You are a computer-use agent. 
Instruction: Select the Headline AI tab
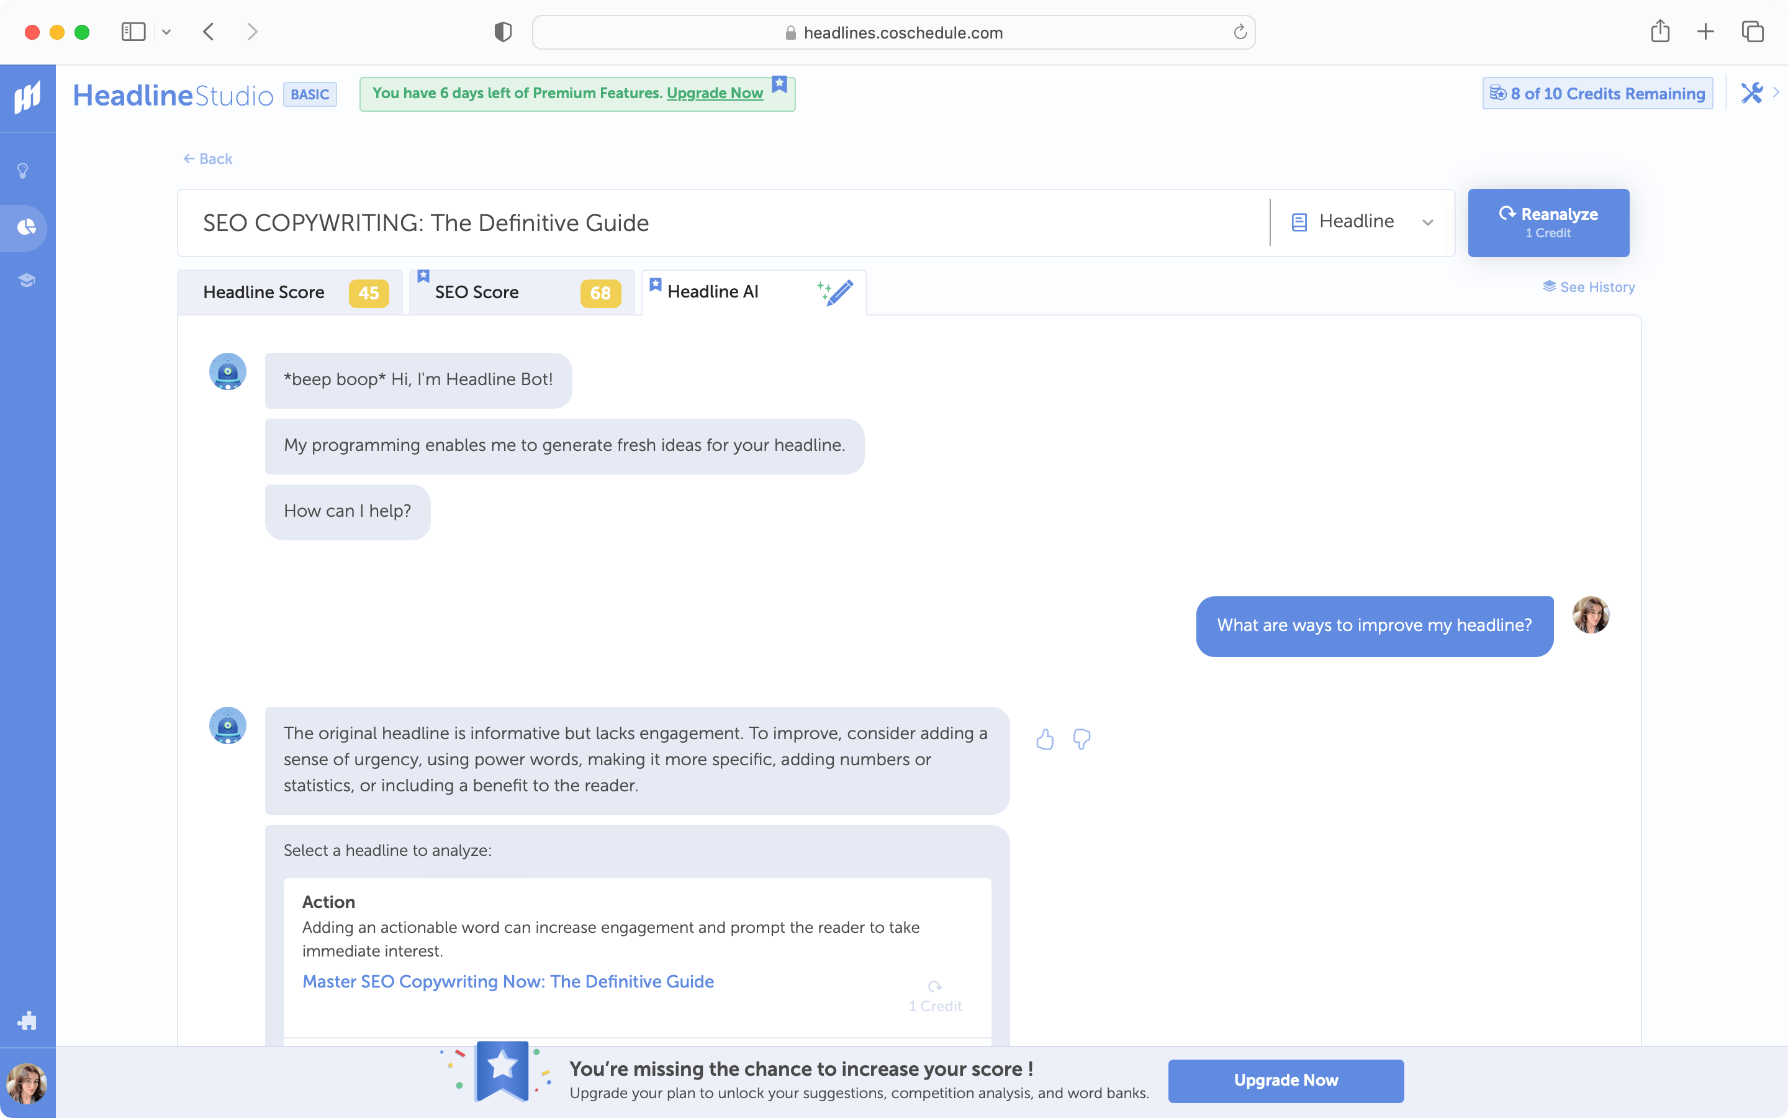click(754, 292)
